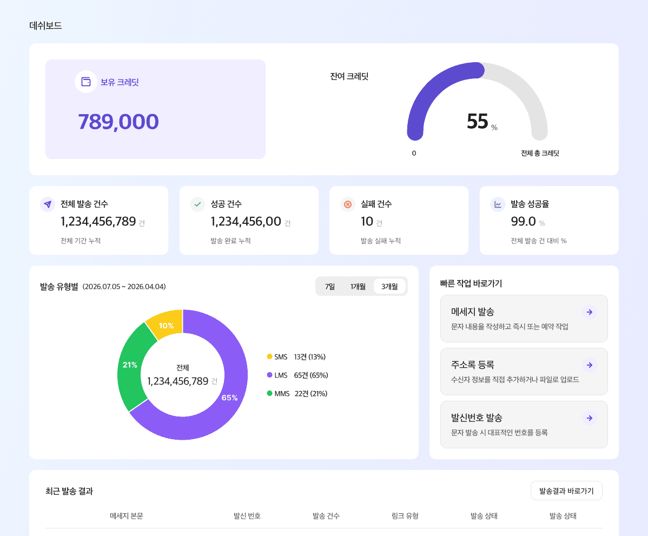Click the 최근 발송 결과 section heading
Viewport: 648px width, 536px height.
69,491
